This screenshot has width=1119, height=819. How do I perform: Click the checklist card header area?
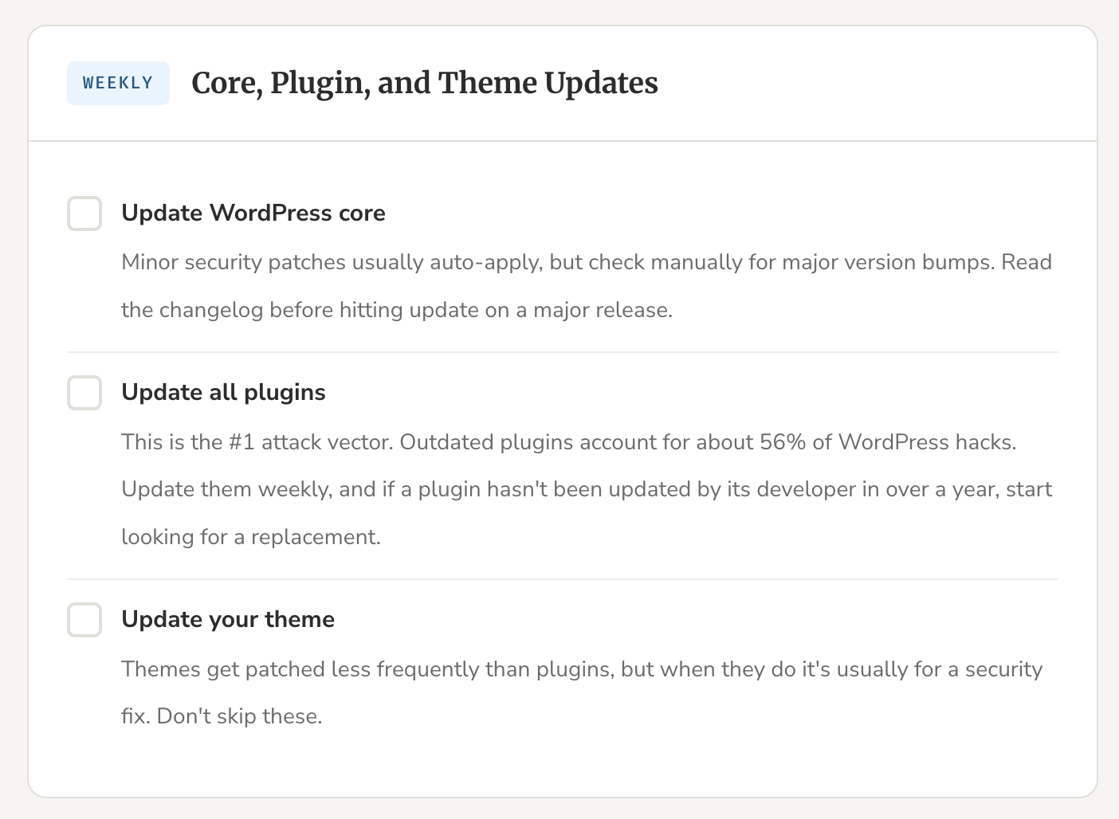558,83
